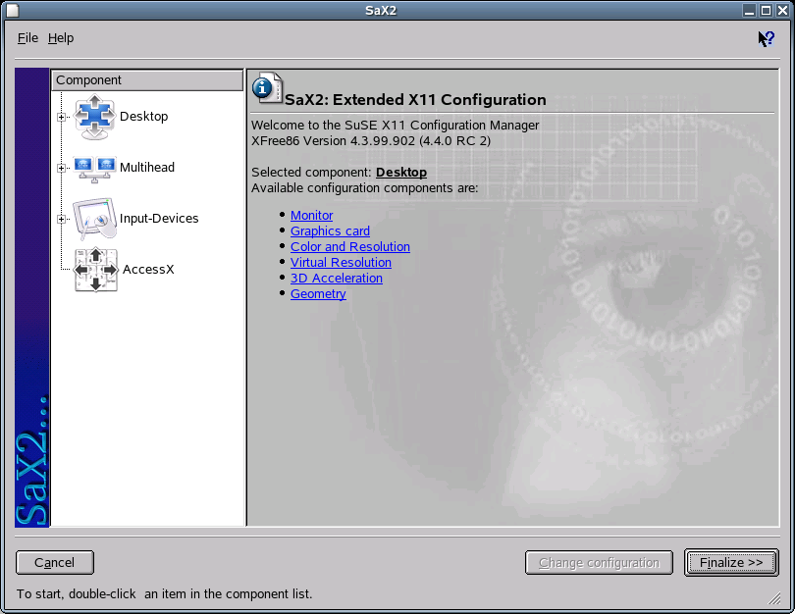Screen dimensions: 795x614
Task: Click the 'XFree86 Version 4.3.99.902' text
Action: (x=333, y=141)
